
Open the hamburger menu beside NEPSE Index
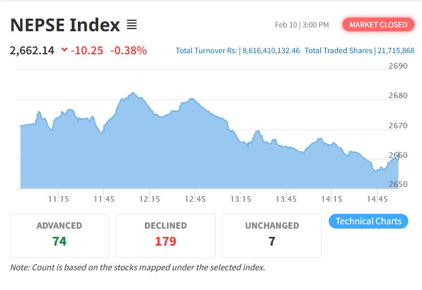(132, 25)
